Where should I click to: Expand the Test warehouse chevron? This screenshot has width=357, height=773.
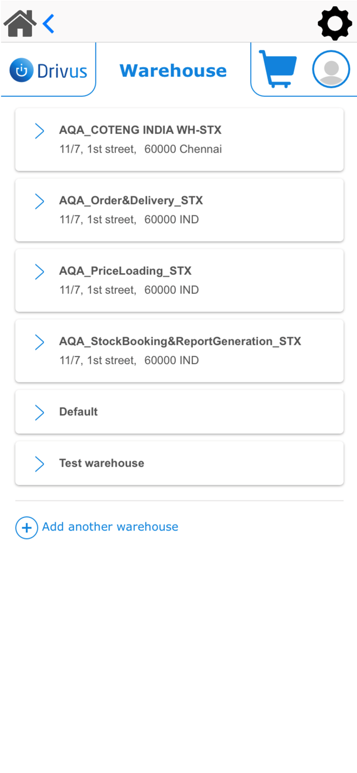39,464
